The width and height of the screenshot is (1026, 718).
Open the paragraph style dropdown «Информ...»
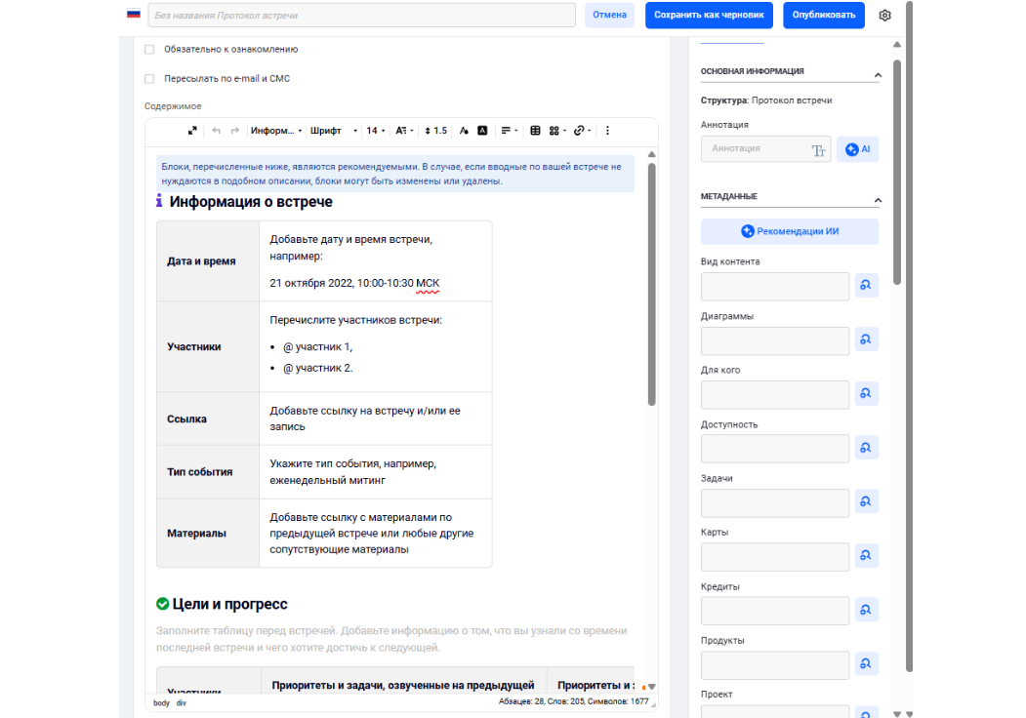[x=276, y=131]
